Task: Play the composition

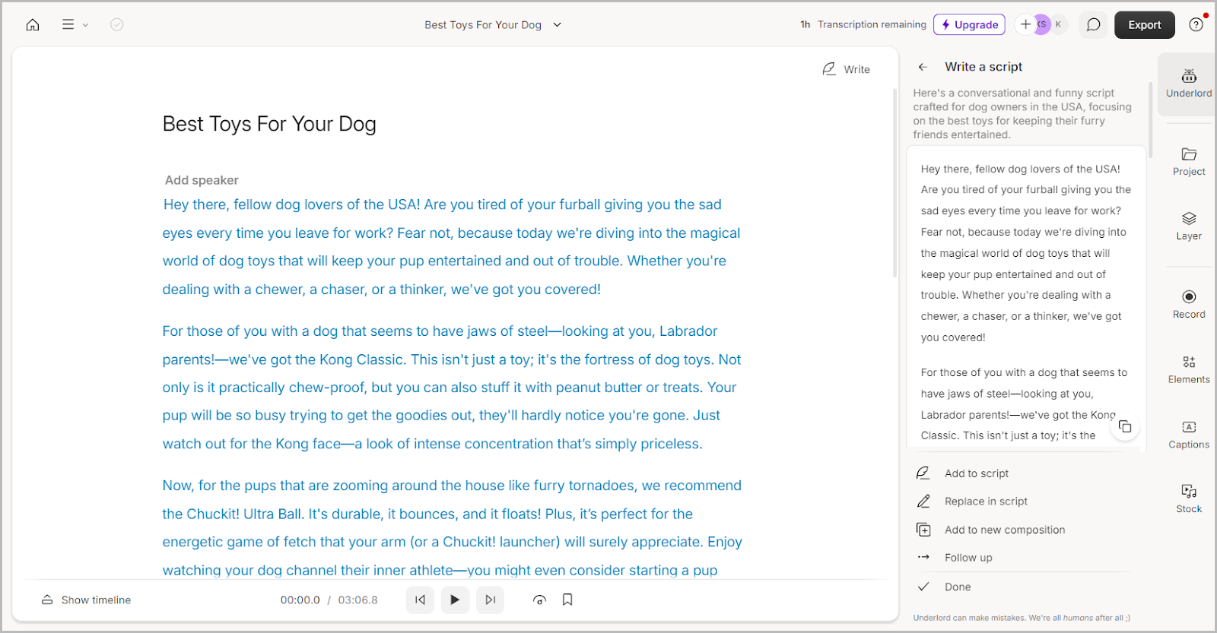Action: [x=455, y=600]
